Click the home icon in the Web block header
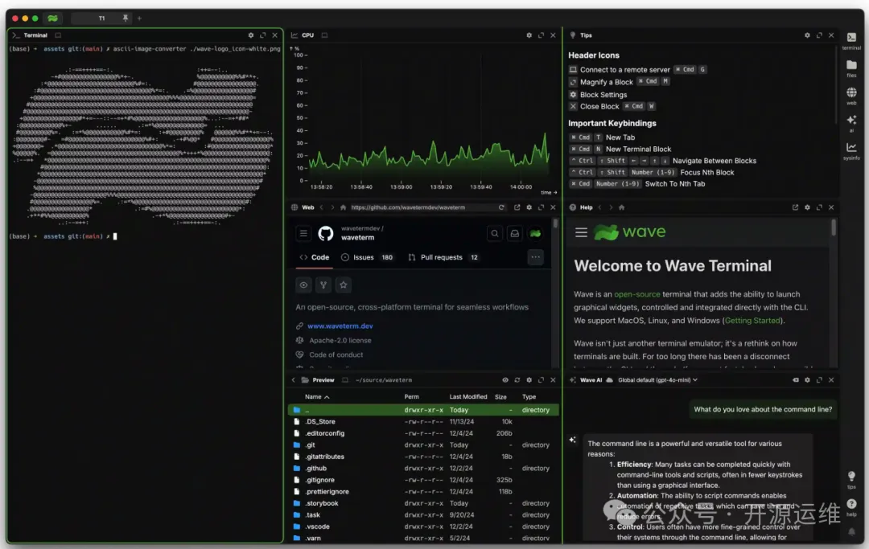This screenshot has width=869, height=549. [343, 207]
